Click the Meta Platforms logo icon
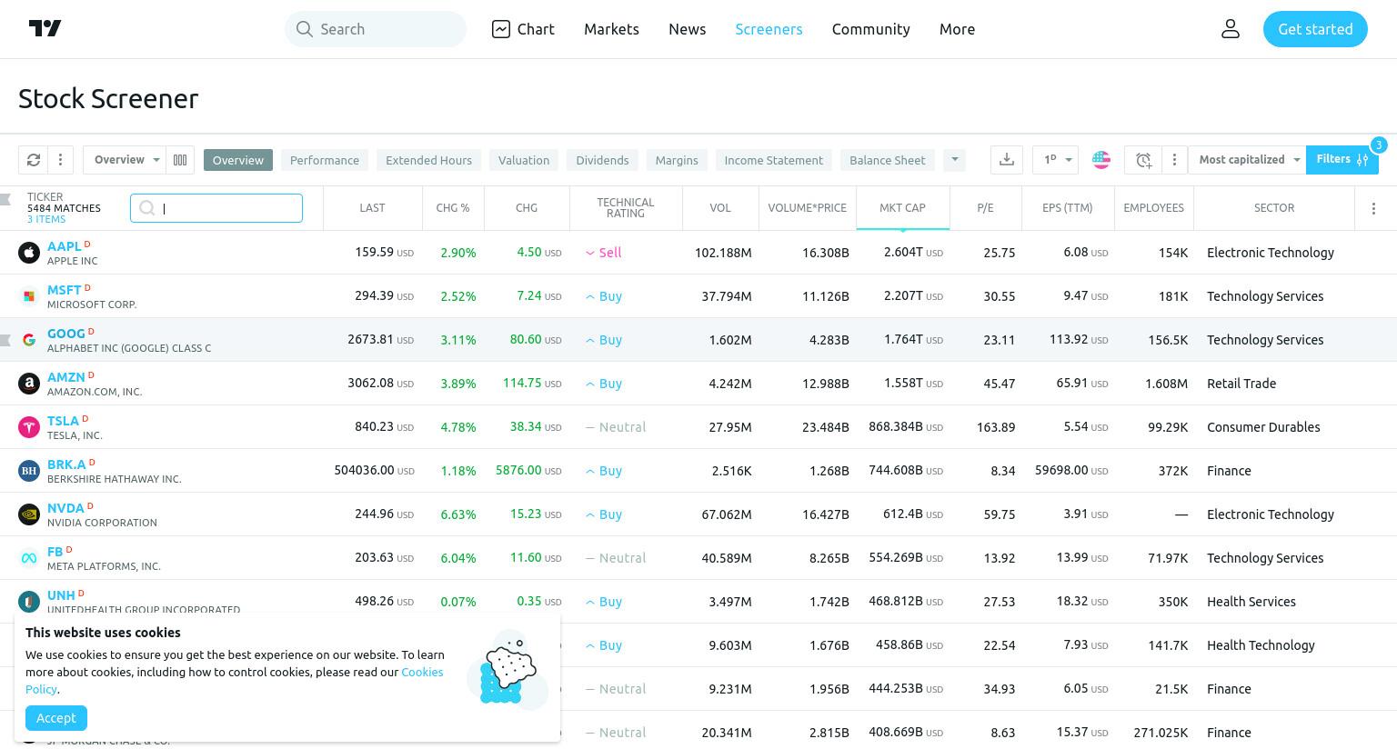Screen dimensions: 1397x749 (x=29, y=558)
